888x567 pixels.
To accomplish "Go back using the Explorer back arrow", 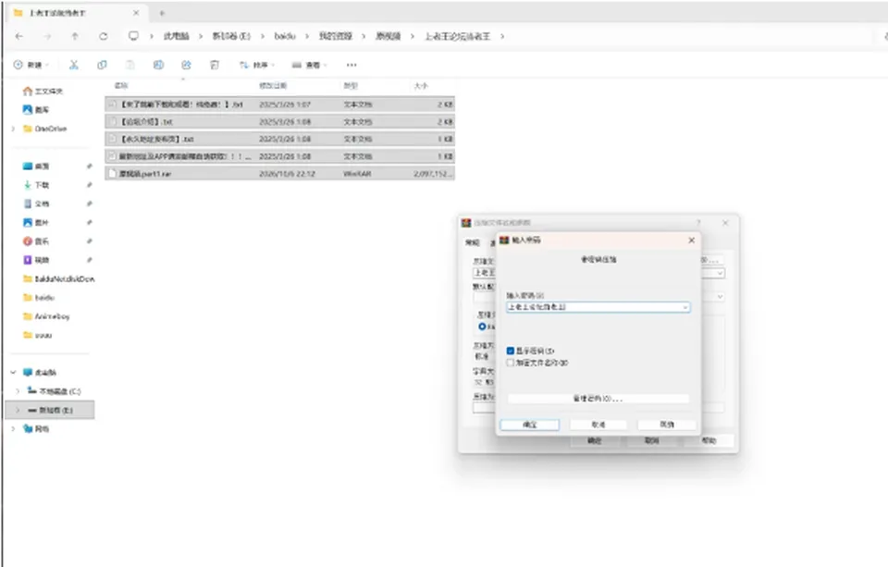I will [x=19, y=36].
